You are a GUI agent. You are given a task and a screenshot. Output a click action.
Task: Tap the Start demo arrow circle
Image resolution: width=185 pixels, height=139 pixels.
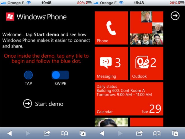click(27, 104)
